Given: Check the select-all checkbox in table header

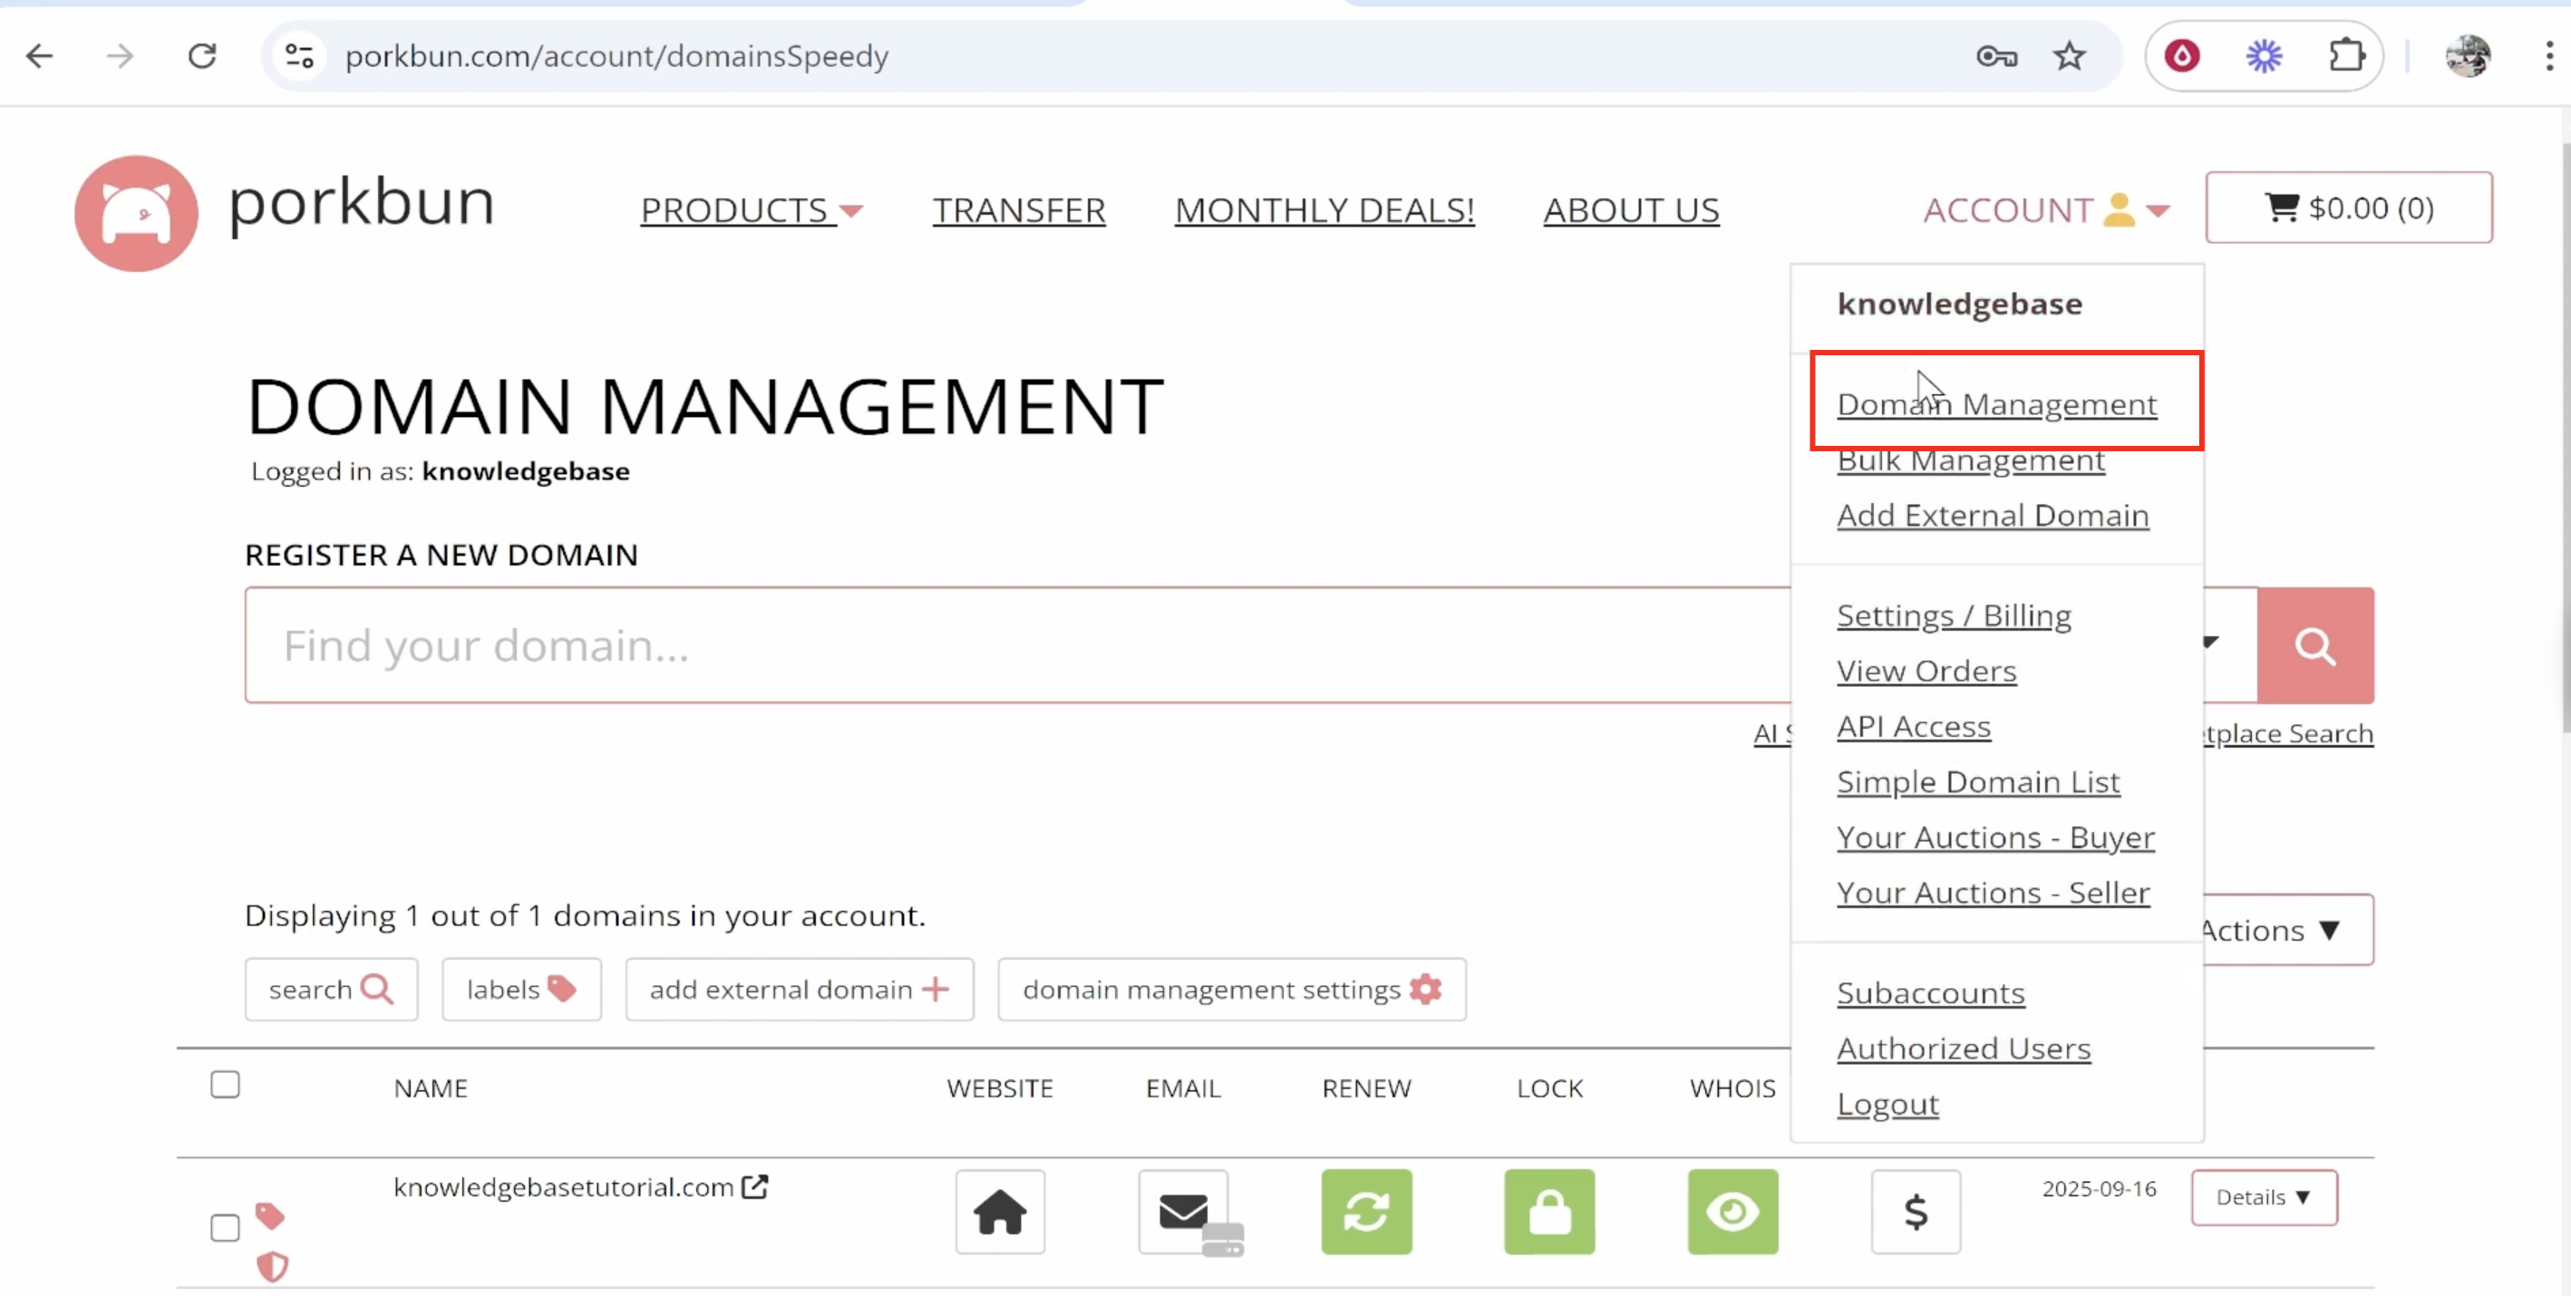Looking at the screenshot, I should point(226,1085).
